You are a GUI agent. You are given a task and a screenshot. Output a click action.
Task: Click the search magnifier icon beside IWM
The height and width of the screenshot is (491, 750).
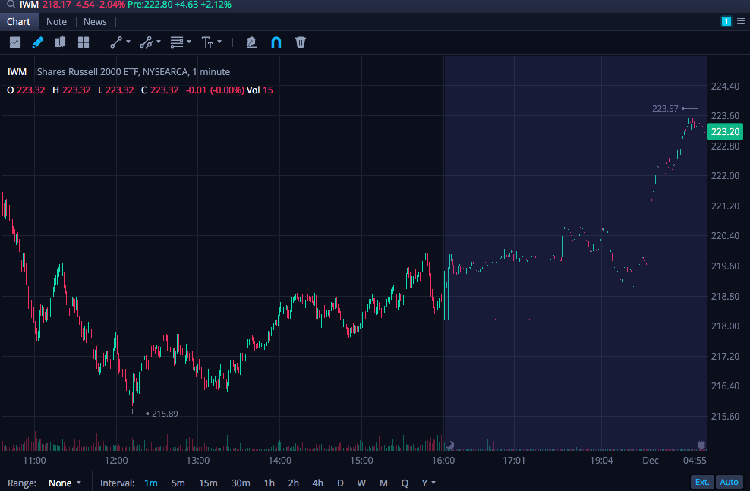click(11, 5)
